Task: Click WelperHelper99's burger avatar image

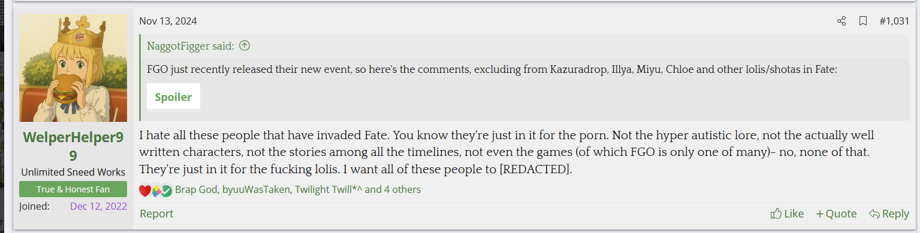Action: 73,68
